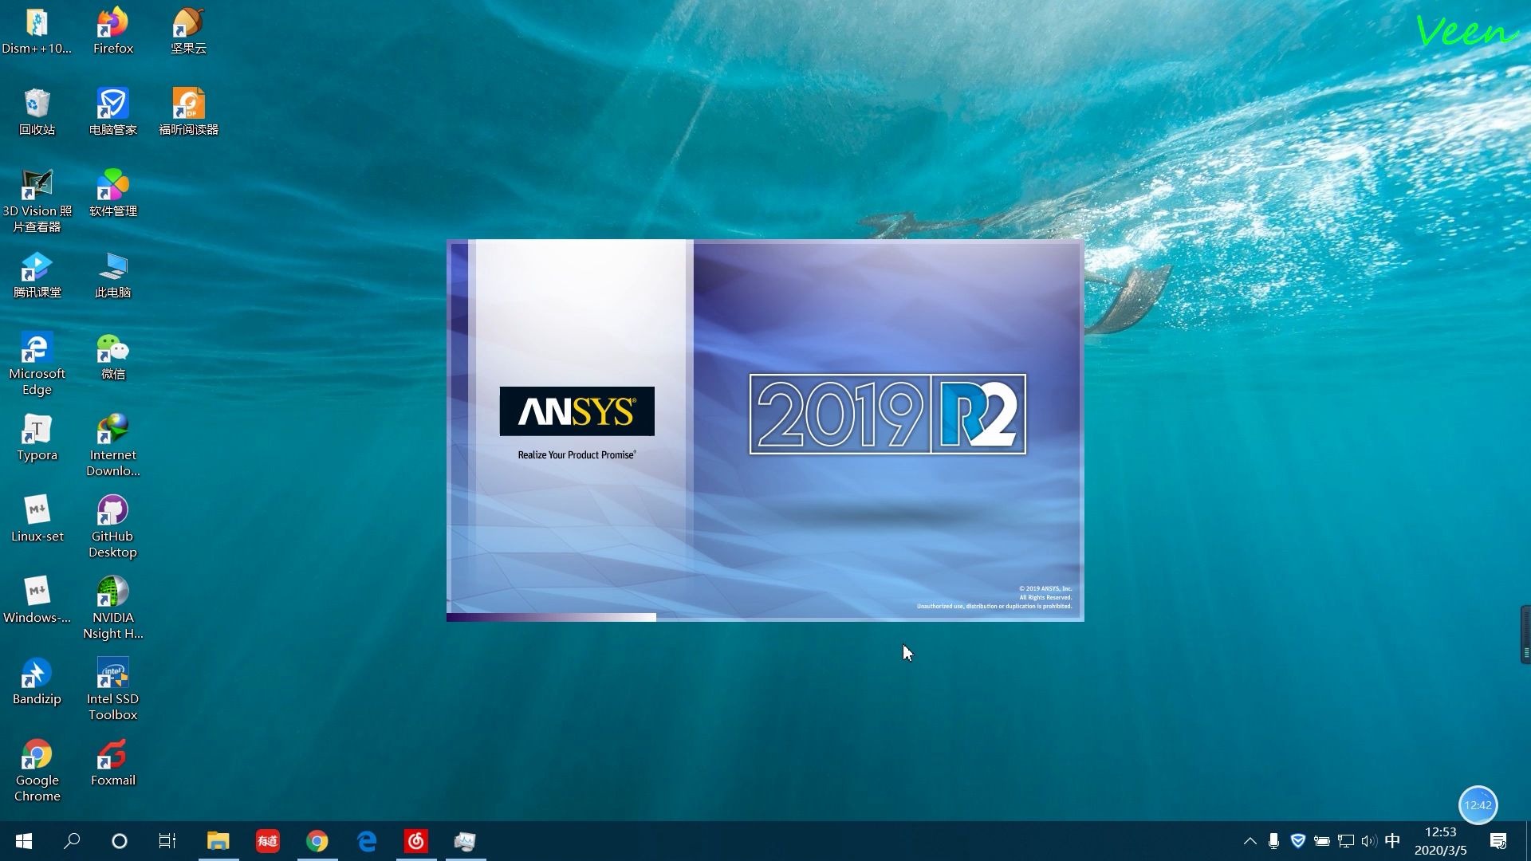Open the calendar via taskbar clock
The image size is (1531, 861).
[x=1439, y=840]
